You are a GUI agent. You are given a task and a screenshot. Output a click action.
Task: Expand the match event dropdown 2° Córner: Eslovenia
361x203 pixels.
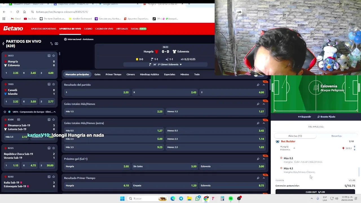pyautogui.click(x=180, y=65)
